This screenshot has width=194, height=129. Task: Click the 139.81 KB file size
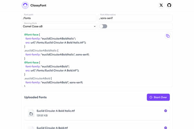[x=42, y=115]
